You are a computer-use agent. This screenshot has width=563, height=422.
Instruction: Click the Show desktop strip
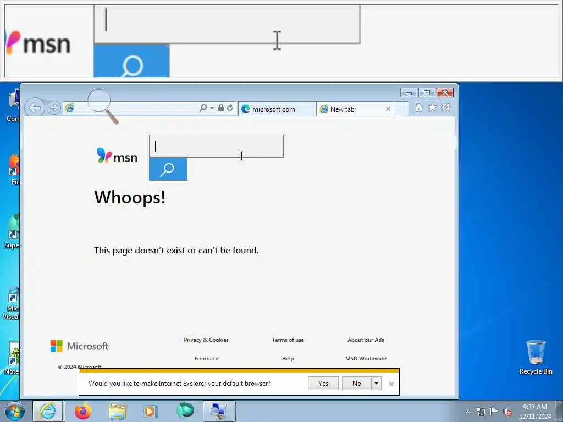point(559,411)
